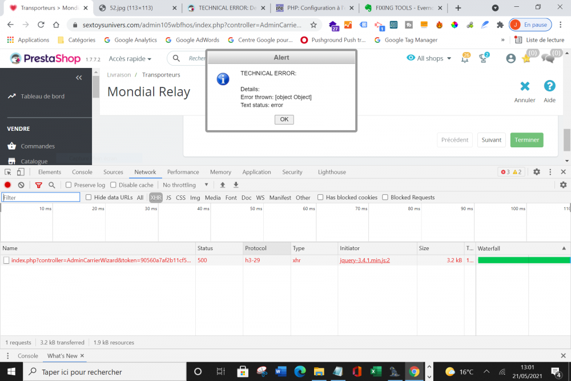Image resolution: width=571 pixels, height=381 pixels.
Task: Open the Security tab
Action: (292, 172)
